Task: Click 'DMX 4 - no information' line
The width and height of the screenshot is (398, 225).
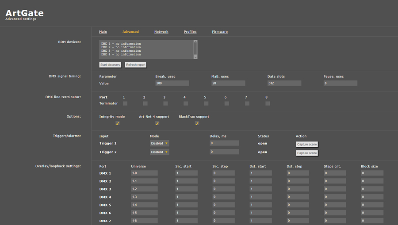Action: click(x=121, y=54)
